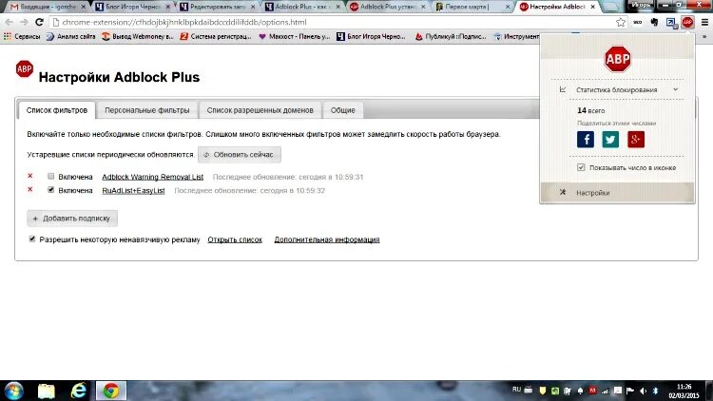The image size is (713, 401).
Task: Toggle show number in icon checkbox
Action: click(x=581, y=167)
